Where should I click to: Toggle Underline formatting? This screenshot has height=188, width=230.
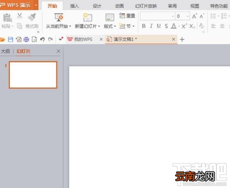tap(159, 26)
